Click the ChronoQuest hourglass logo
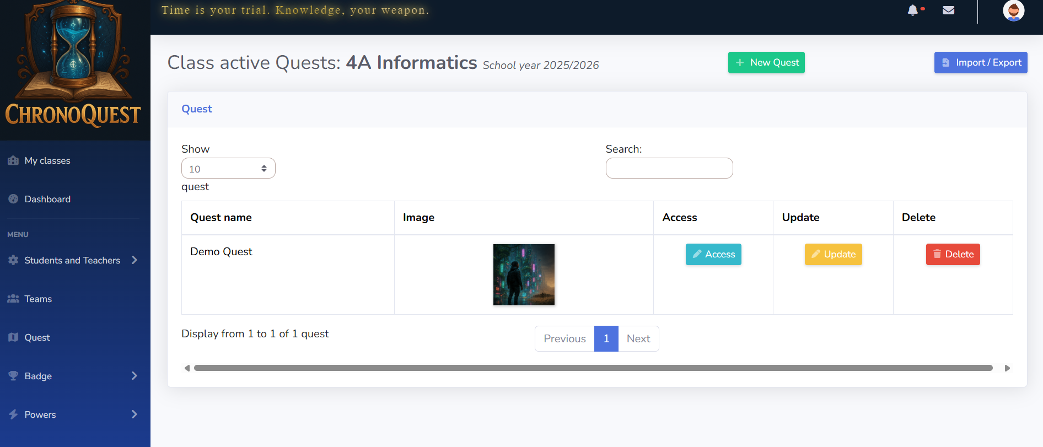The height and width of the screenshot is (447, 1043). click(73, 63)
